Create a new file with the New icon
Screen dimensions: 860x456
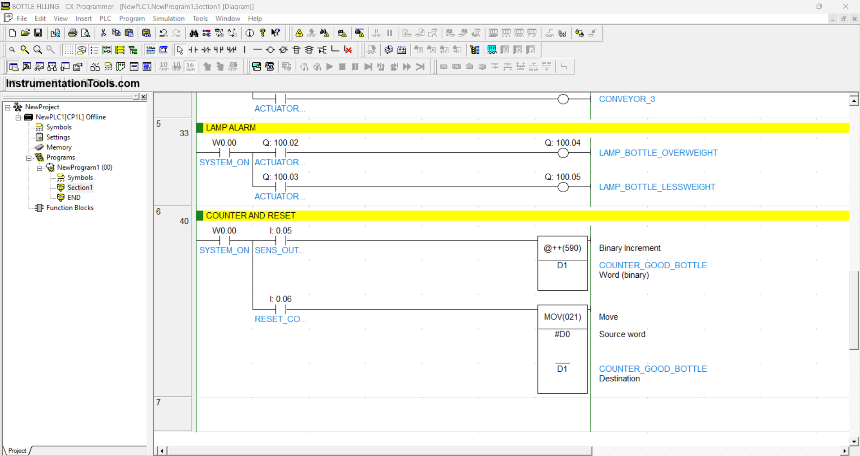[x=13, y=33]
